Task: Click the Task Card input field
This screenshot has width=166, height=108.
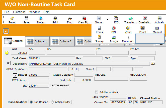Action: [52, 58]
